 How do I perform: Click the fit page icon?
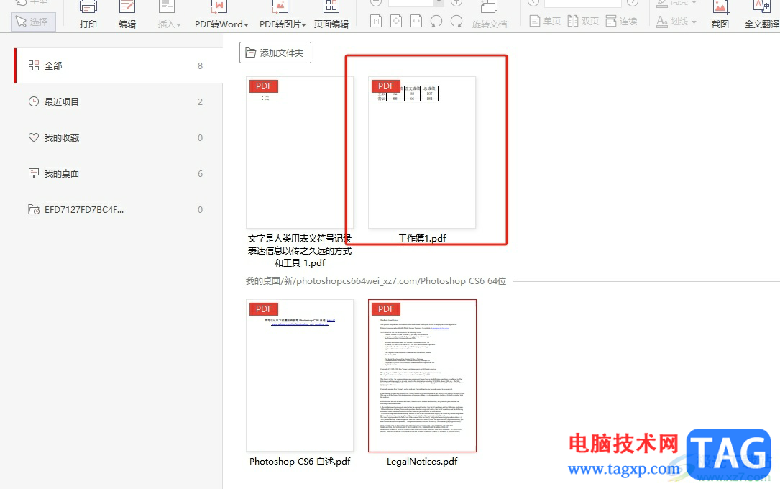pyautogui.click(x=396, y=22)
